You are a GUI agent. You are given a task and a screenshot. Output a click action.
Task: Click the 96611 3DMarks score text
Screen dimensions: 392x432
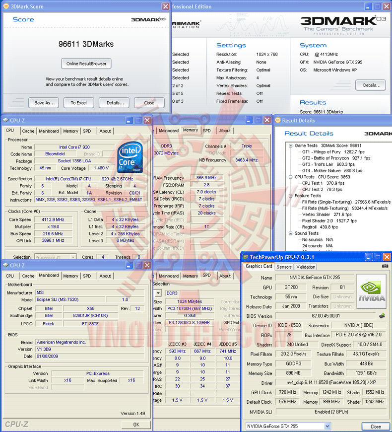[x=86, y=44]
